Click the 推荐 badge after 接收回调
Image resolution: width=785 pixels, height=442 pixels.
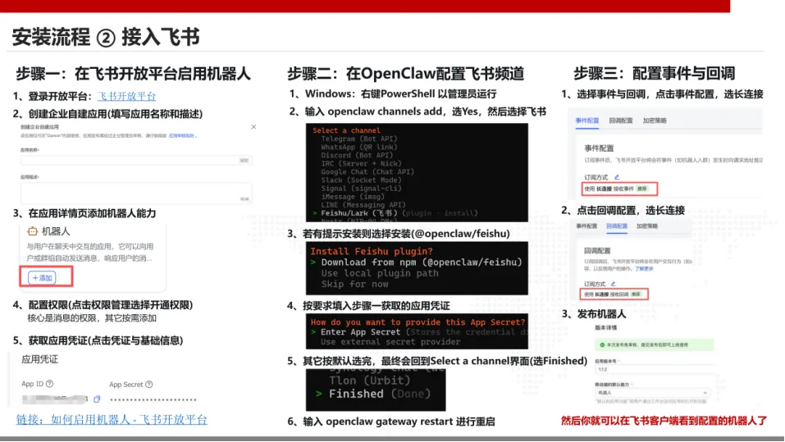tap(636, 294)
